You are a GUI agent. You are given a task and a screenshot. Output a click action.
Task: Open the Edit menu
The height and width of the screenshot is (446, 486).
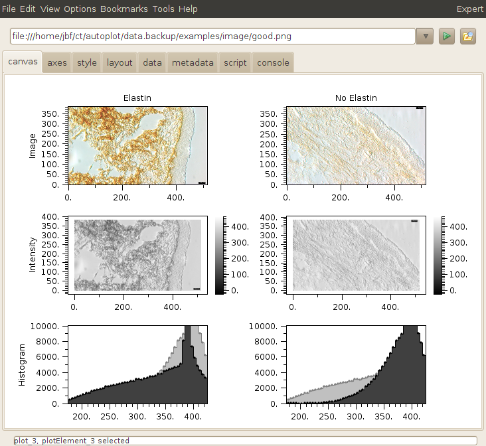28,9
